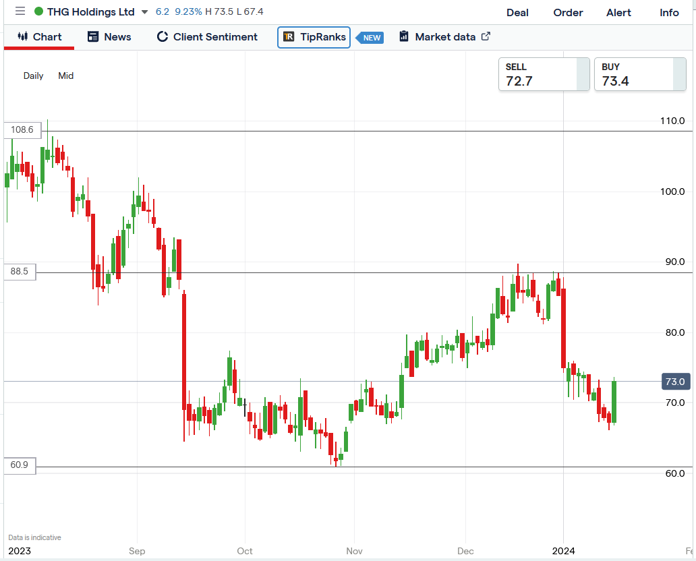Click the BUY 73.4 price button
The width and height of the screenshot is (696, 561).
(640, 75)
